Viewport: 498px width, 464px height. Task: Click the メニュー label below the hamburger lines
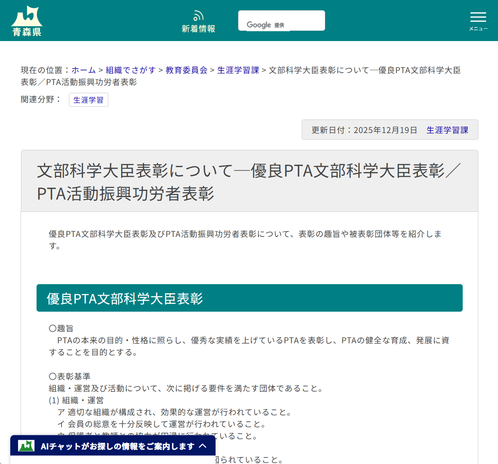click(478, 29)
